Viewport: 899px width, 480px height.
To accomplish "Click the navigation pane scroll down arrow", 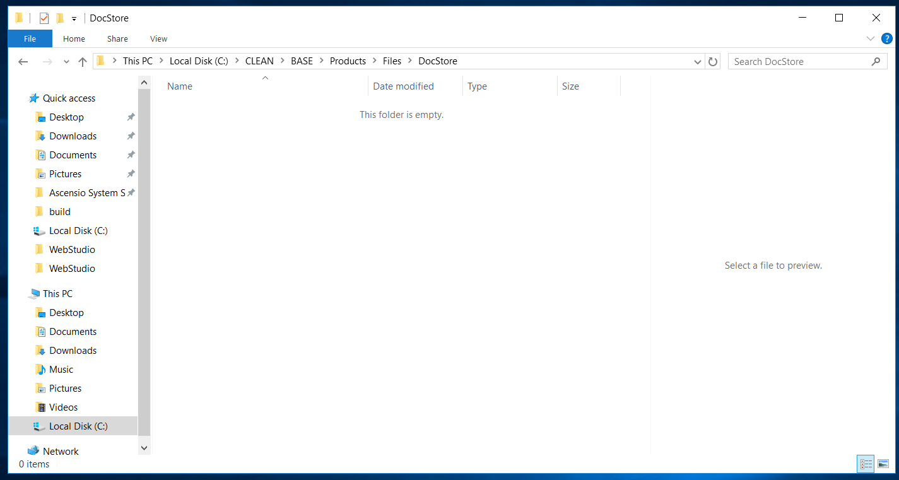I will click(x=144, y=448).
